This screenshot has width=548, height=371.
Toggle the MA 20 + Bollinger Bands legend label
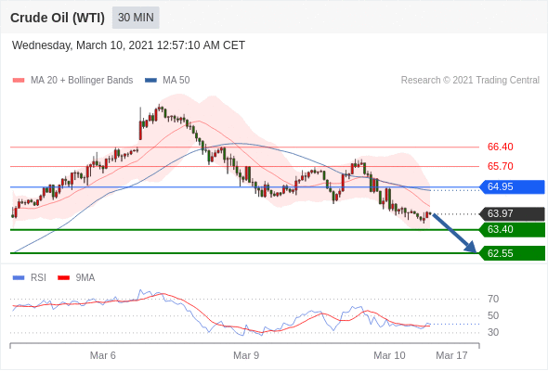82,81
